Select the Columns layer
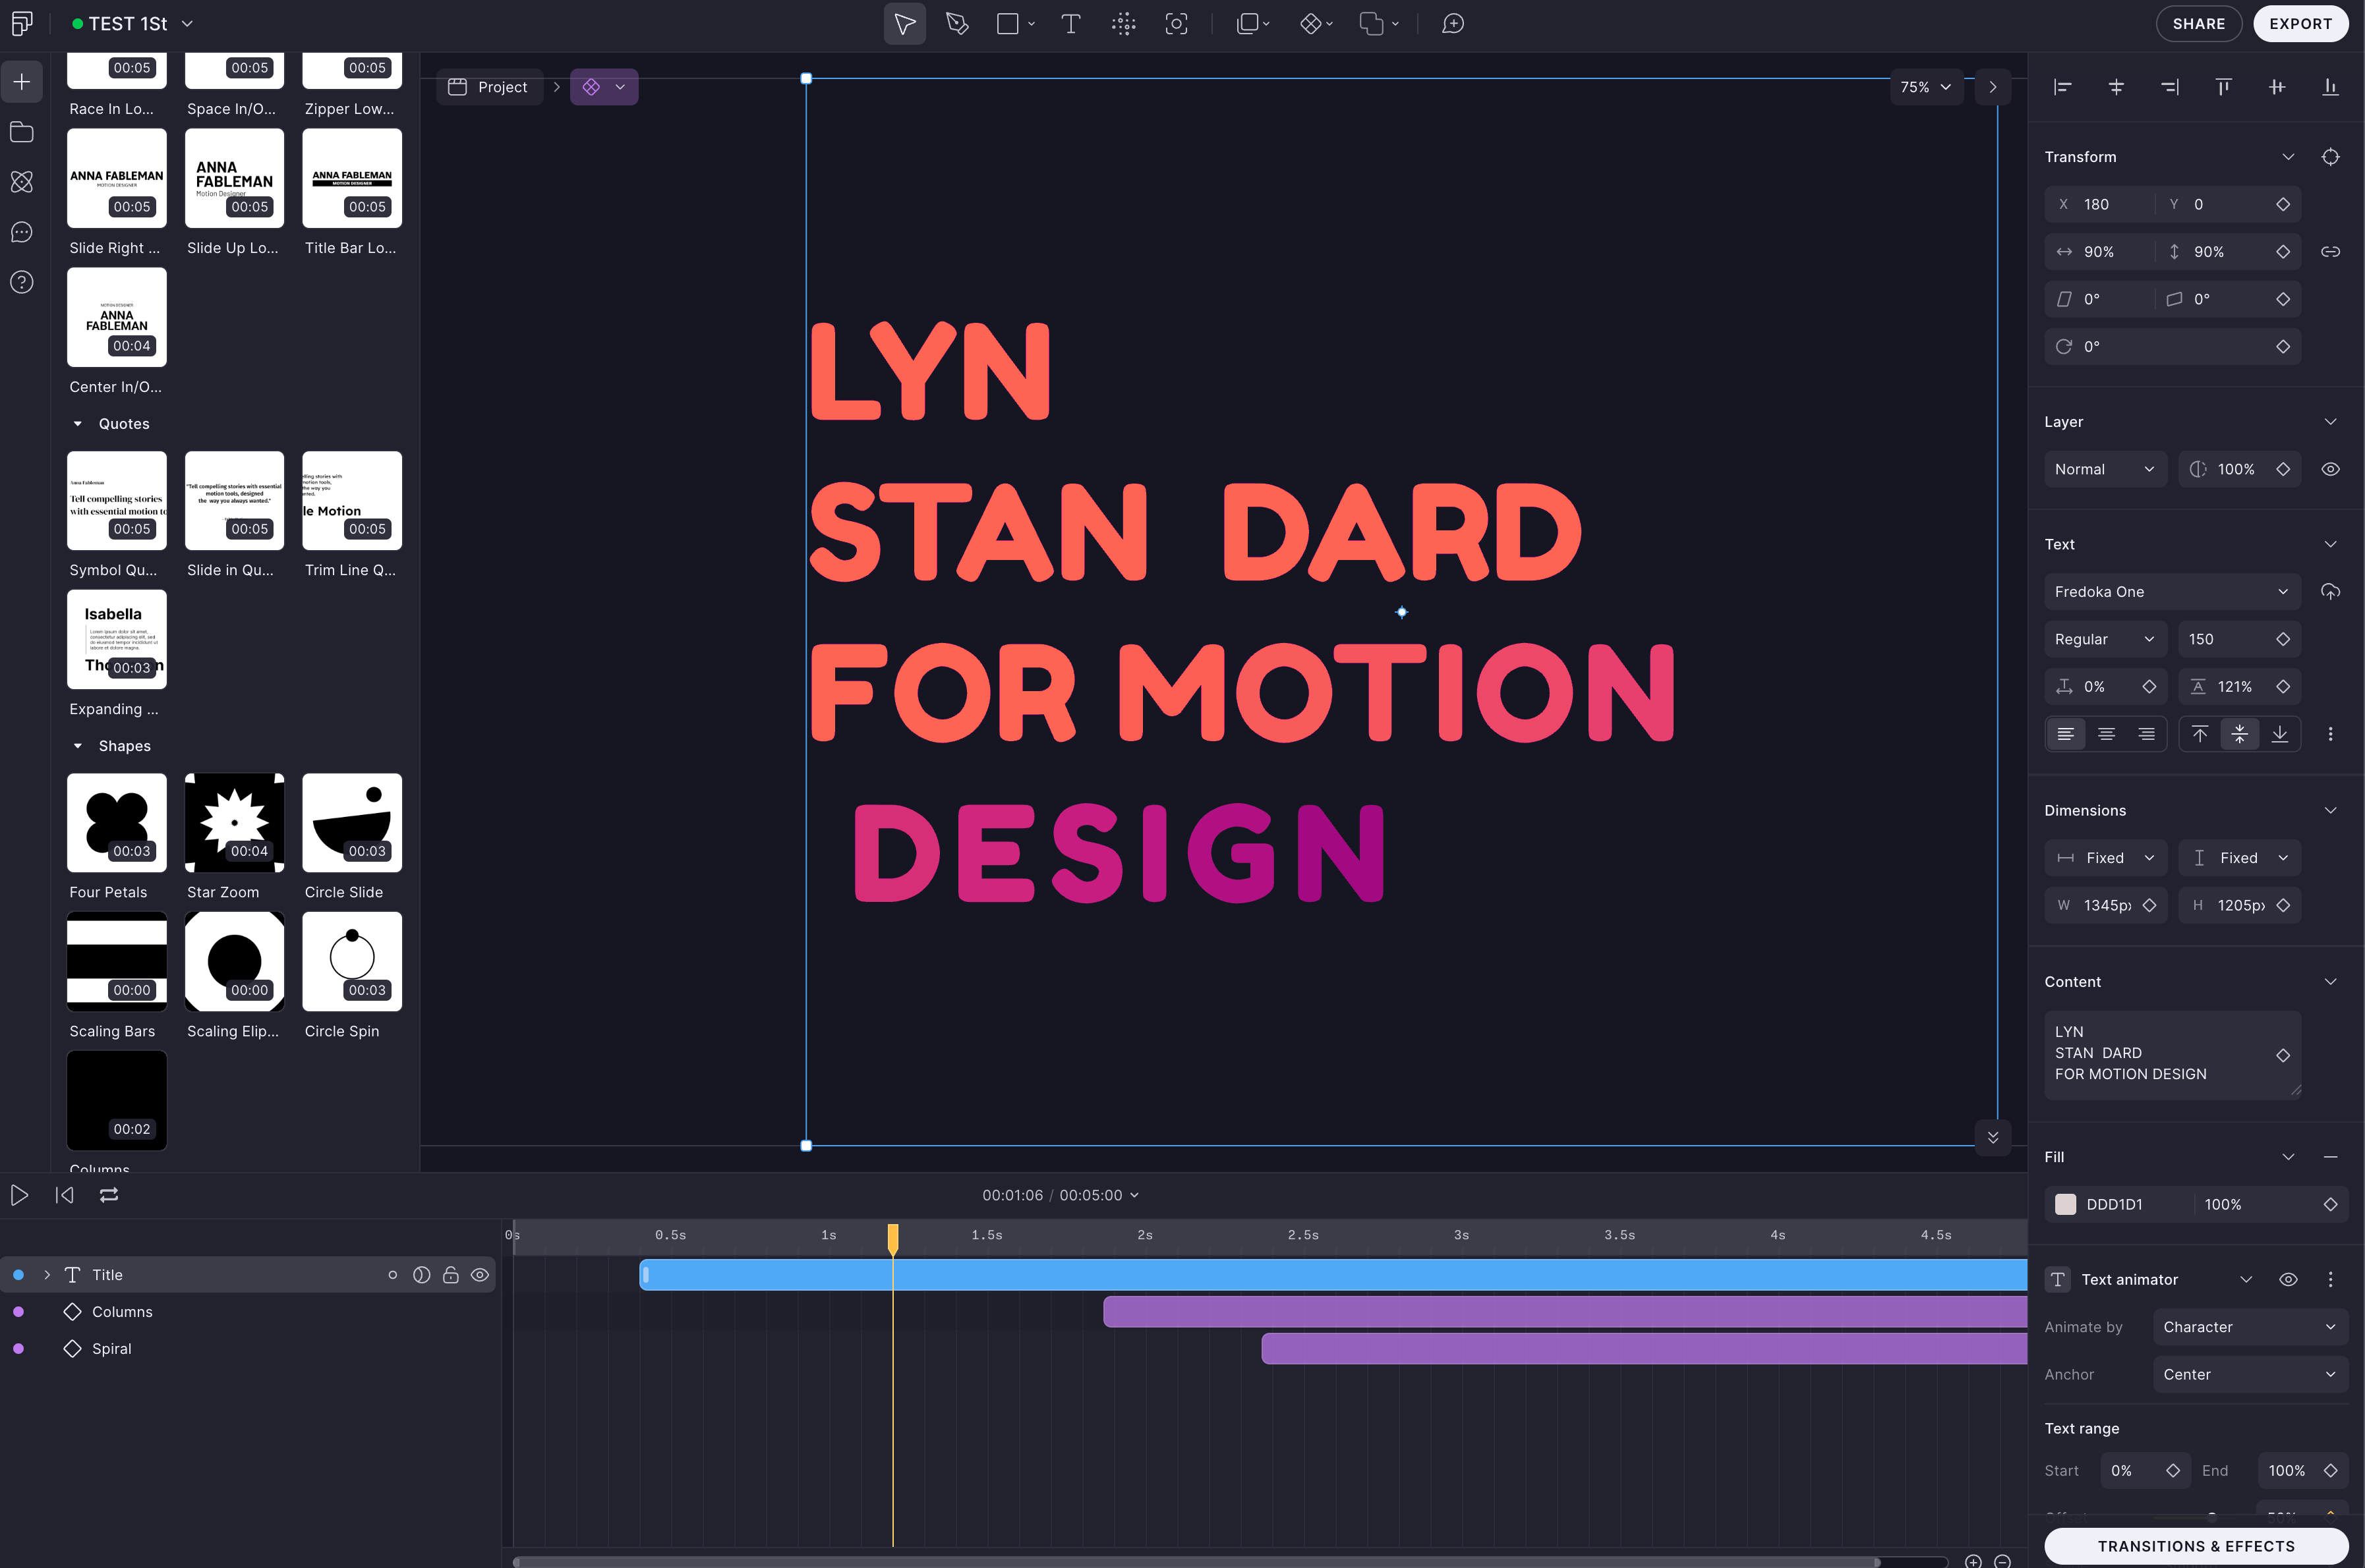2365x1568 pixels. 122,1312
